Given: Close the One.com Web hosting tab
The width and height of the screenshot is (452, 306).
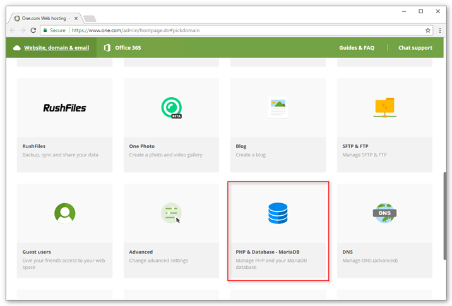Looking at the screenshot, I should pos(76,18).
